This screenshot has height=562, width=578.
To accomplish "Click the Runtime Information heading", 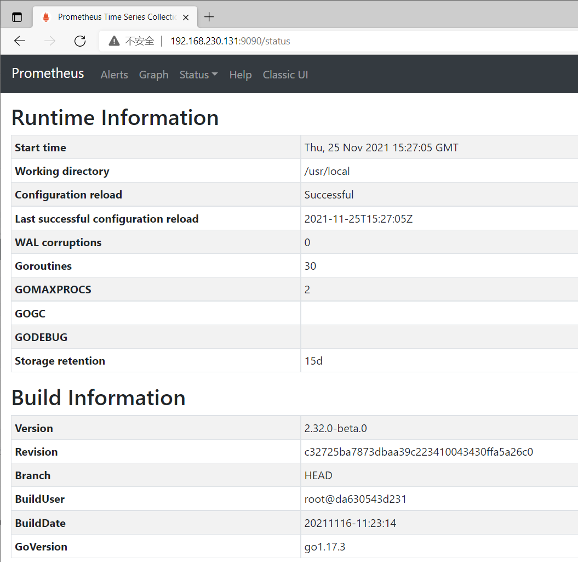I will coord(115,118).
